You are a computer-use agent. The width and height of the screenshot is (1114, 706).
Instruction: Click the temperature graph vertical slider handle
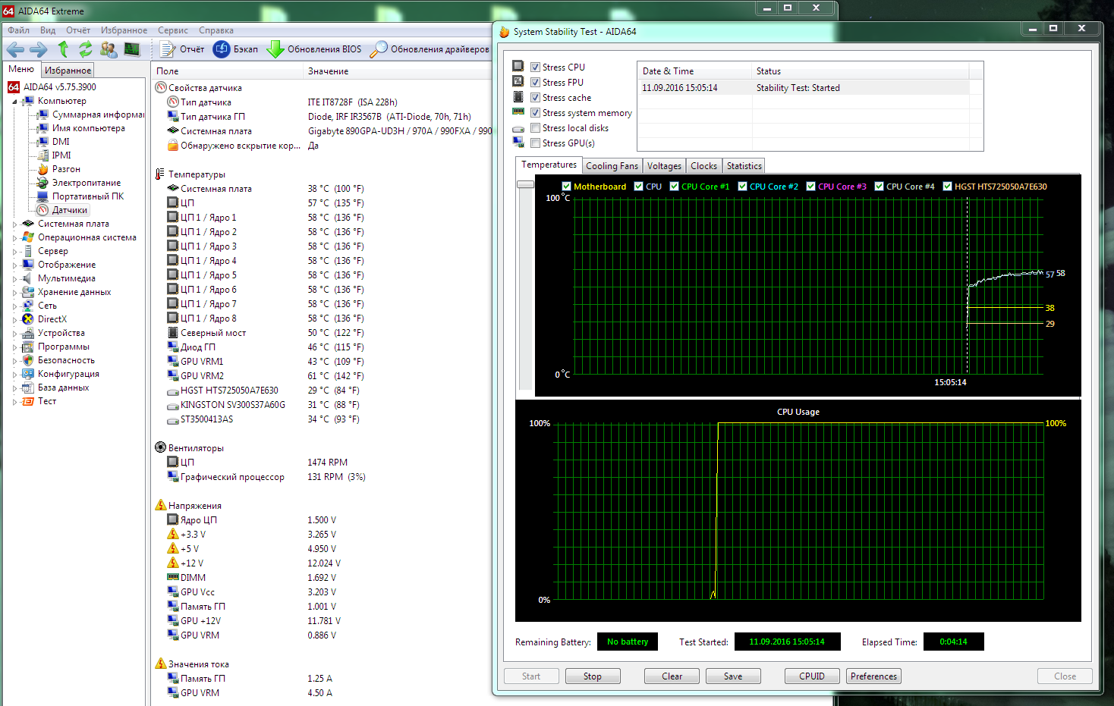pyautogui.click(x=525, y=184)
